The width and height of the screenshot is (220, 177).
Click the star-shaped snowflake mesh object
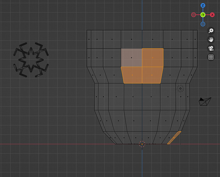[x=31, y=60]
